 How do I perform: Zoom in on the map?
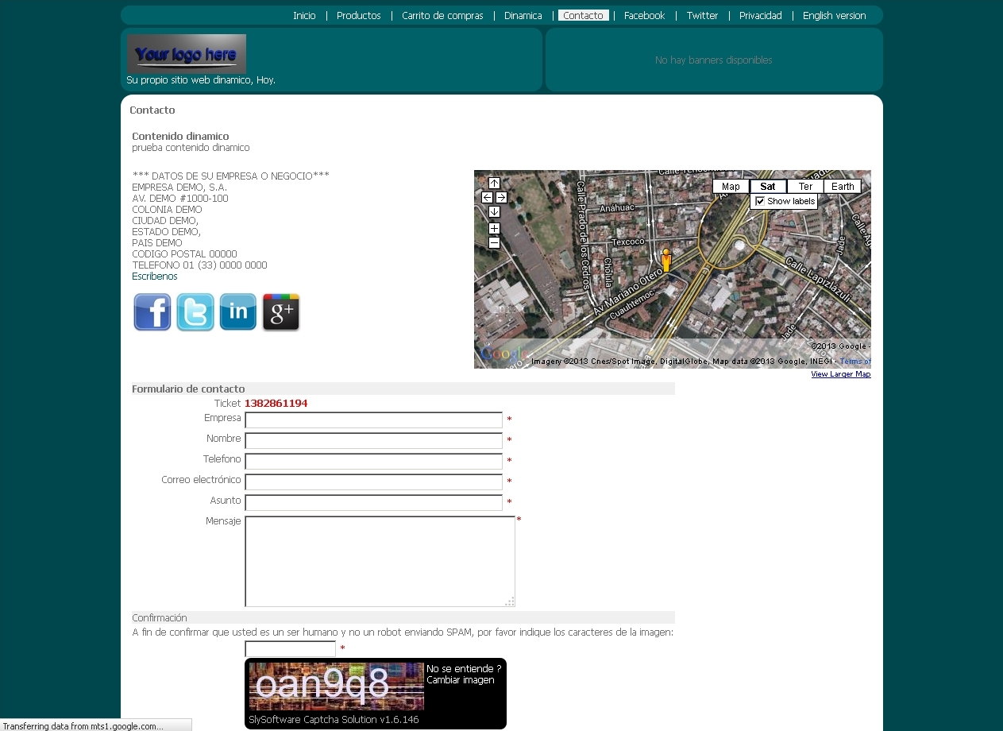pos(494,229)
